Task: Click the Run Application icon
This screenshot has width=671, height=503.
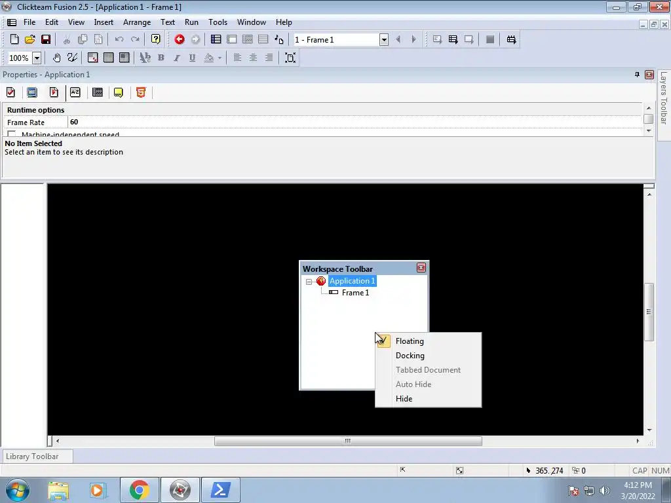Action: click(453, 40)
